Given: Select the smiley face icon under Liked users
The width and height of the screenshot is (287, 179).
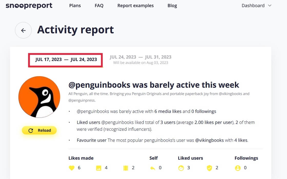Looking at the screenshot, I should (182, 168).
